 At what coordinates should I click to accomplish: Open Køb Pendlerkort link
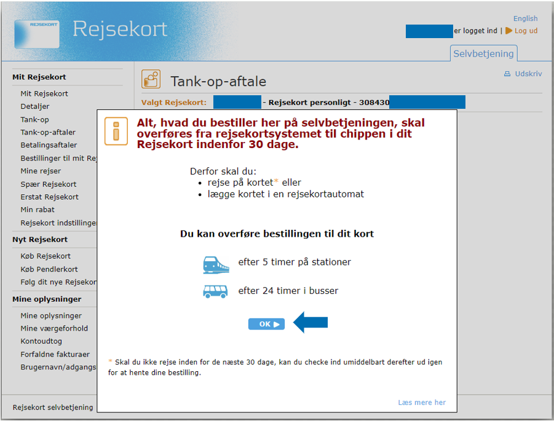pyautogui.click(x=49, y=269)
